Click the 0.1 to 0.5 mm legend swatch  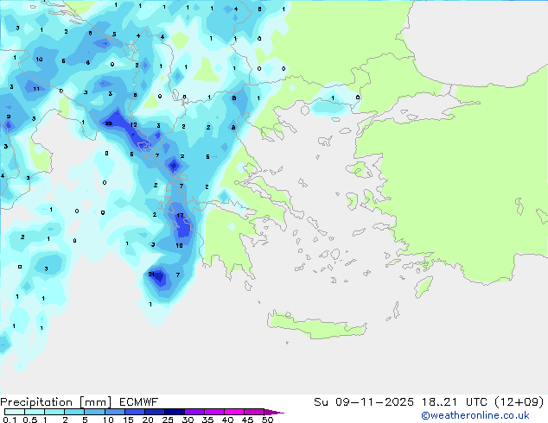click(x=15, y=412)
